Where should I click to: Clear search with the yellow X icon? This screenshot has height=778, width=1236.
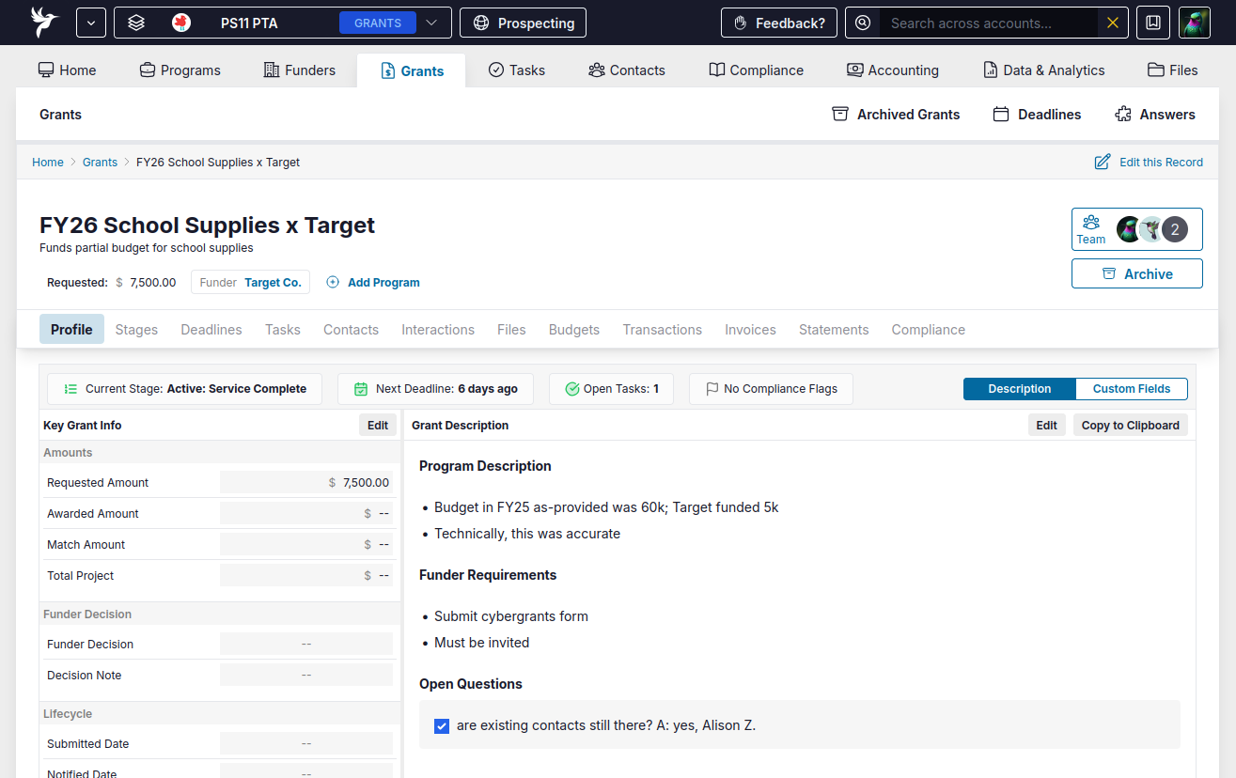pos(1113,23)
